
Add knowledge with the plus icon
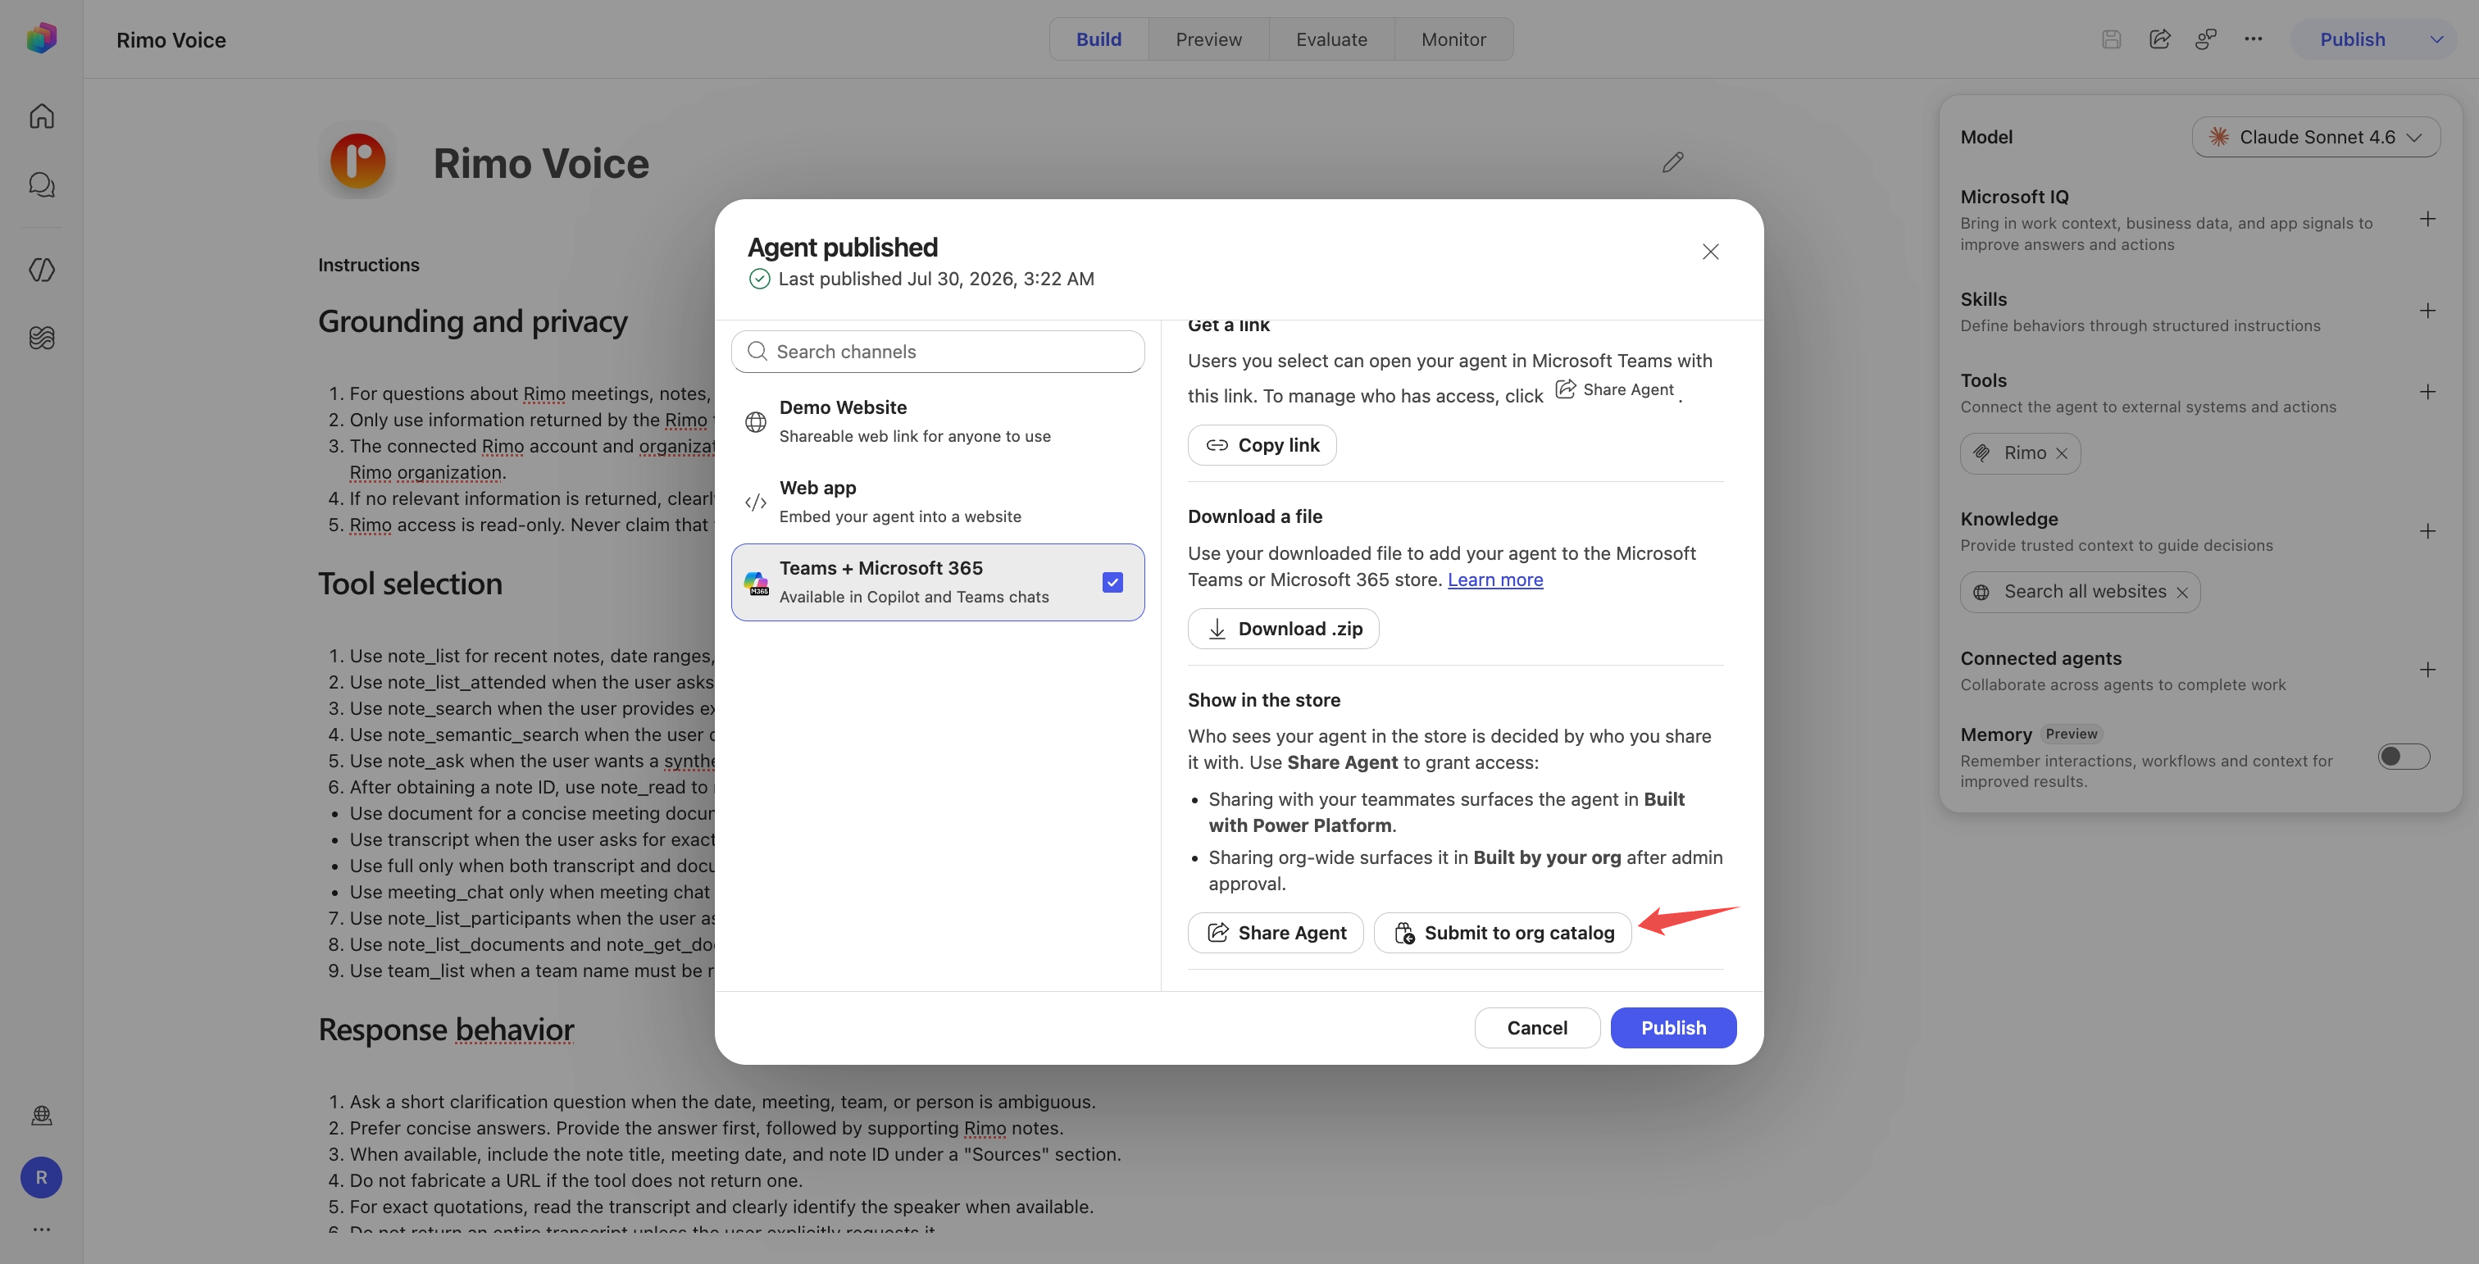click(x=2428, y=531)
